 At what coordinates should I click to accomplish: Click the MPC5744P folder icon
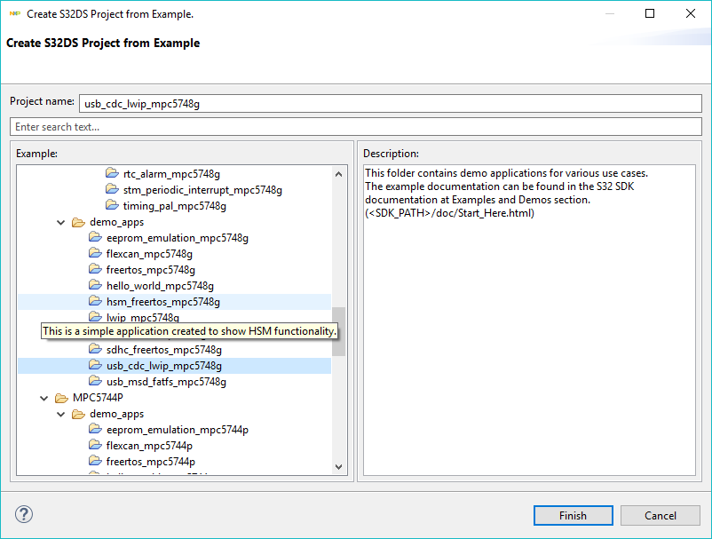pos(62,398)
